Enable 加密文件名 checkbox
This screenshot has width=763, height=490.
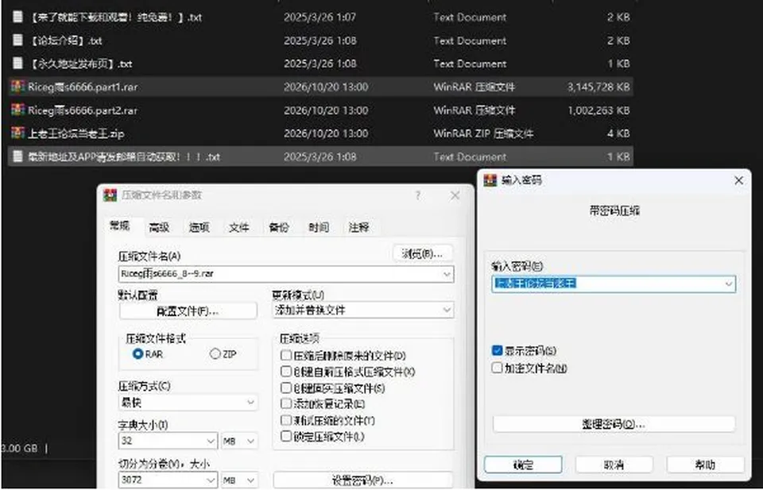point(497,368)
